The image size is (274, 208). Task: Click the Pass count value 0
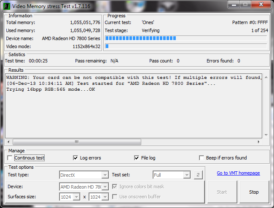pyautogui.click(x=178, y=61)
